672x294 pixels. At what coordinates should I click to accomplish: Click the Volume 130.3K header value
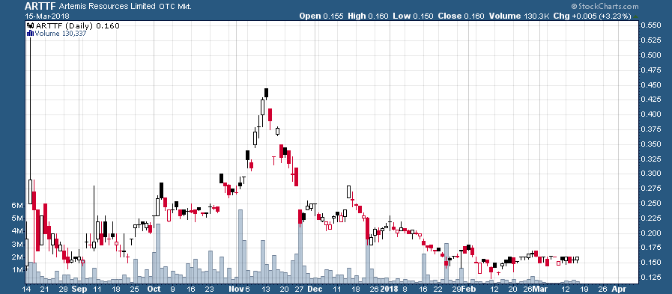pos(518,16)
